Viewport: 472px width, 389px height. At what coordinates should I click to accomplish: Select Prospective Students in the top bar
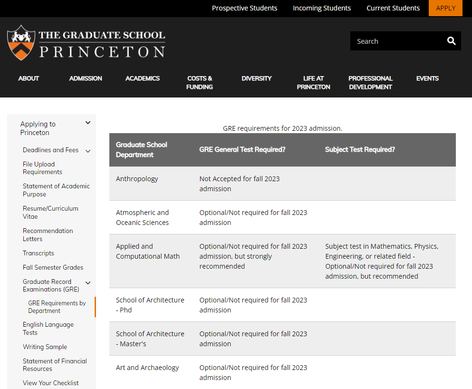click(x=244, y=8)
